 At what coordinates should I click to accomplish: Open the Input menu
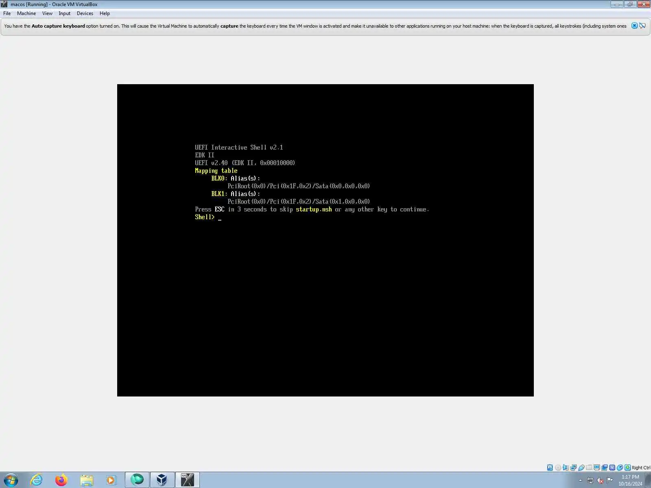tap(64, 13)
